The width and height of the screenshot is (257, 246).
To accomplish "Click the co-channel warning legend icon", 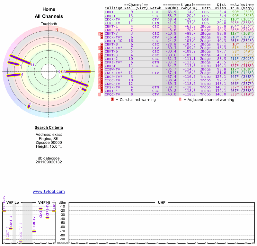I will point(112,100).
